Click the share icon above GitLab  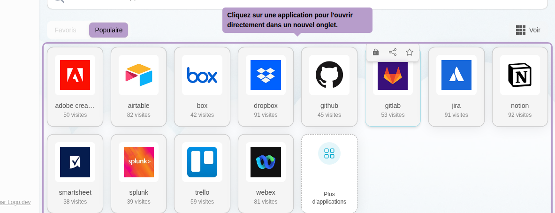393,52
